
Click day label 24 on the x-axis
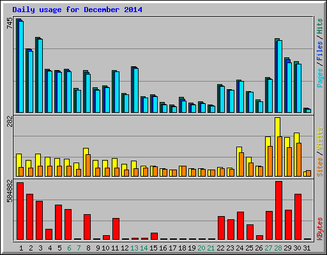(240, 248)
